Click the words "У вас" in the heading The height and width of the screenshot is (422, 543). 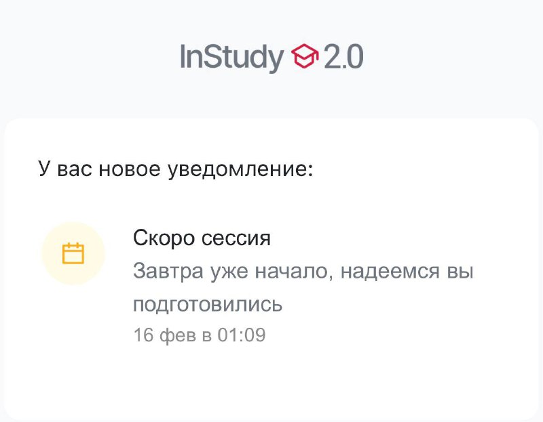(x=65, y=169)
